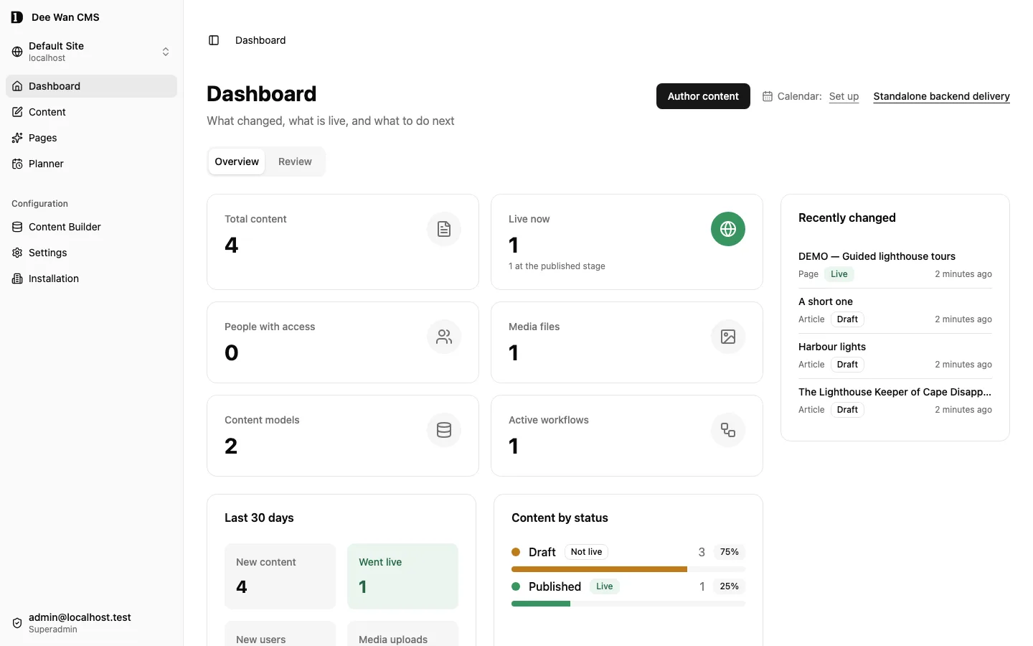Click the Dee Wan CMS logo icon
This screenshot has height=646, width=1033.
(17, 17)
